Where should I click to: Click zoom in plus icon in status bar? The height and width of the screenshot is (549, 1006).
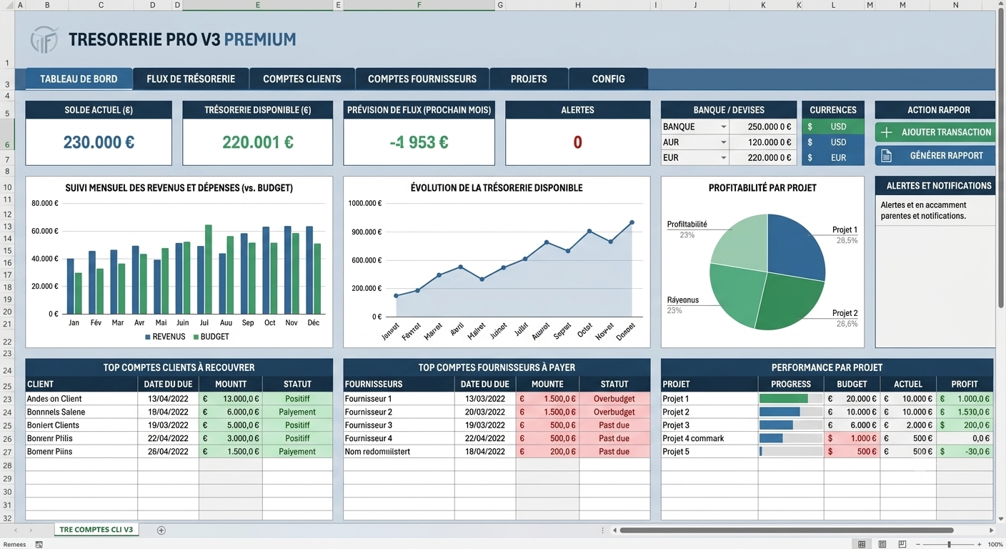coord(980,545)
